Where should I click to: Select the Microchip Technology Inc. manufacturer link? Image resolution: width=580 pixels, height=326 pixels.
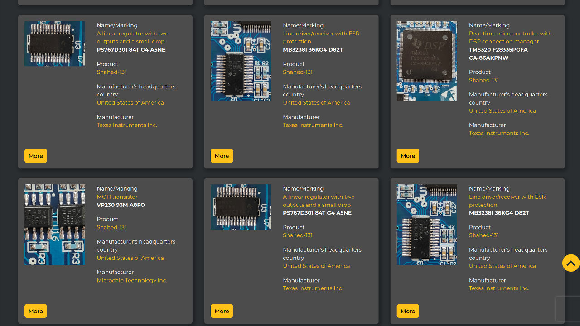click(132, 280)
